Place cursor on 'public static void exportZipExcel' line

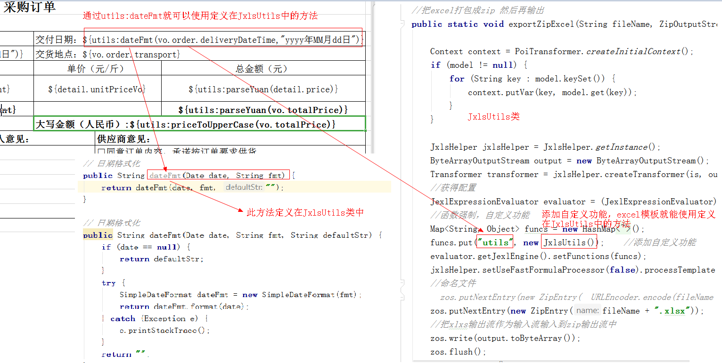coord(564,24)
